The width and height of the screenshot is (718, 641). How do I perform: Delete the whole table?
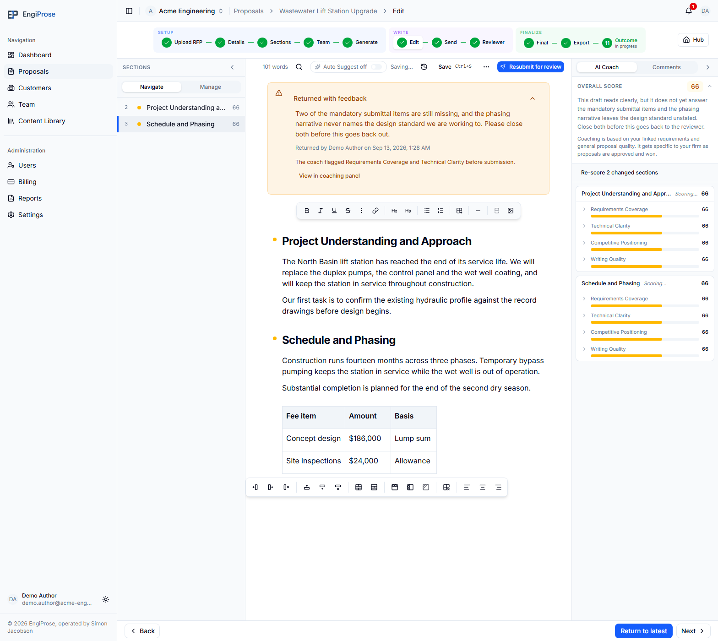click(x=446, y=487)
